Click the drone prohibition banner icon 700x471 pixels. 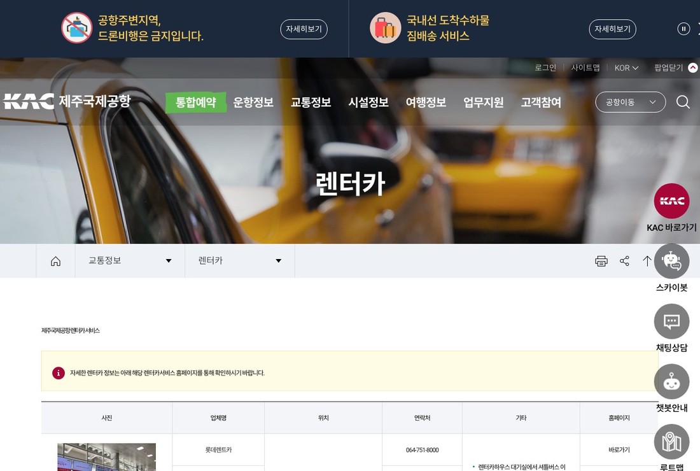pyautogui.click(x=76, y=27)
